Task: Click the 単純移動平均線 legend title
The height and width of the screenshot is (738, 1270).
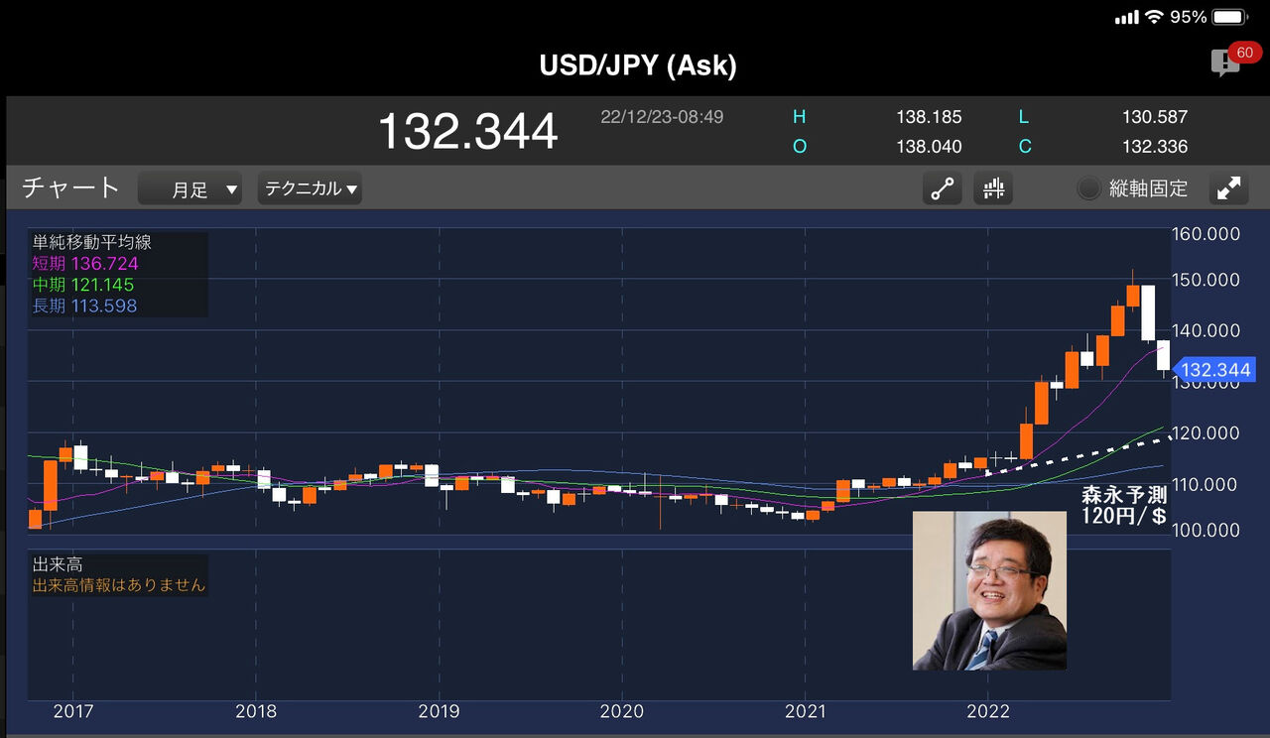Action: (x=92, y=242)
